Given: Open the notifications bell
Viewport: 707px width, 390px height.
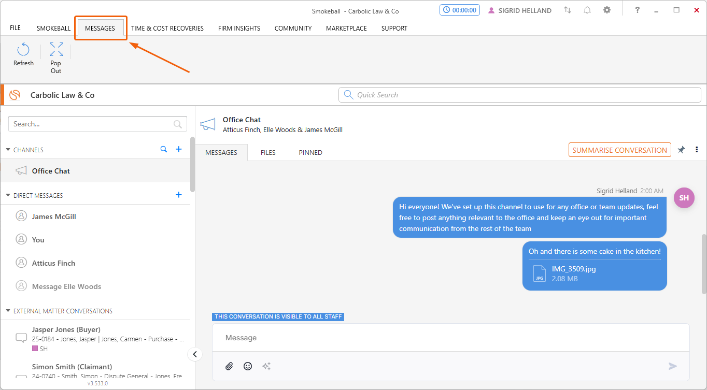Looking at the screenshot, I should click(x=587, y=10).
